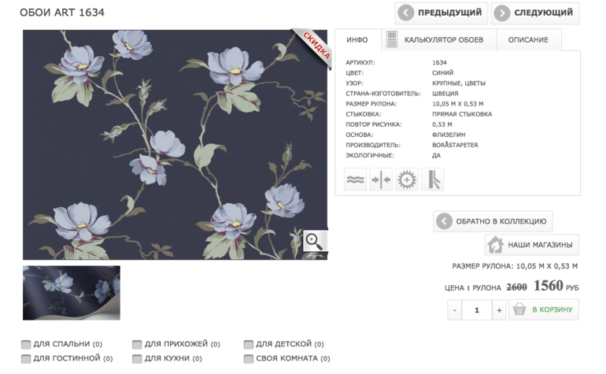Tick the Своя комната checkbox
This screenshot has height=374, width=606.
(x=249, y=358)
